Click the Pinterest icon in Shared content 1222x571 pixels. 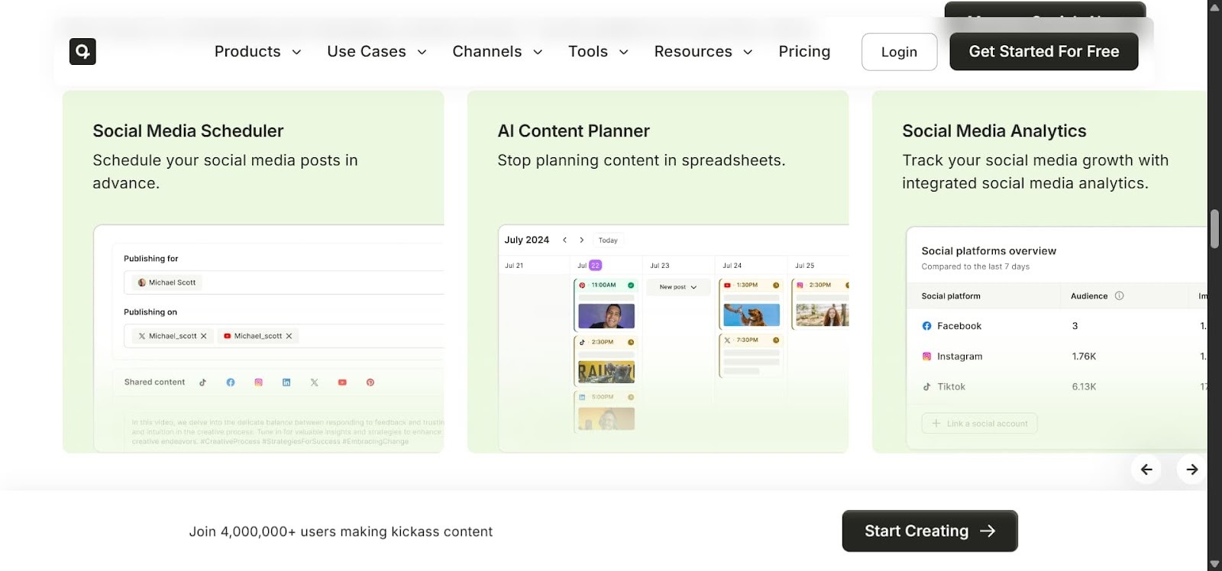click(x=370, y=382)
